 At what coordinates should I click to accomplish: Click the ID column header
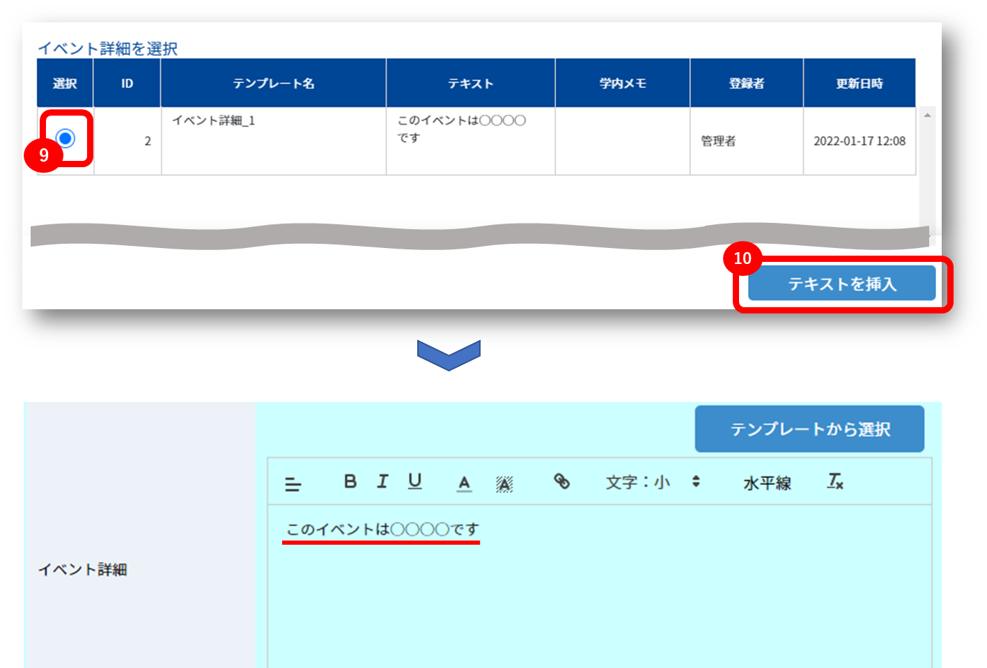127,83
